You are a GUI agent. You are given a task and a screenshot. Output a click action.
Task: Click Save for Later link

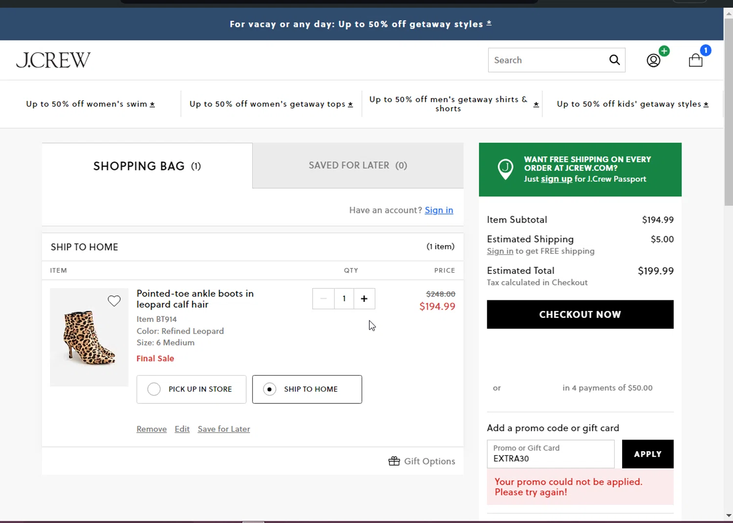pyautogui.click(x=224, y=429)
